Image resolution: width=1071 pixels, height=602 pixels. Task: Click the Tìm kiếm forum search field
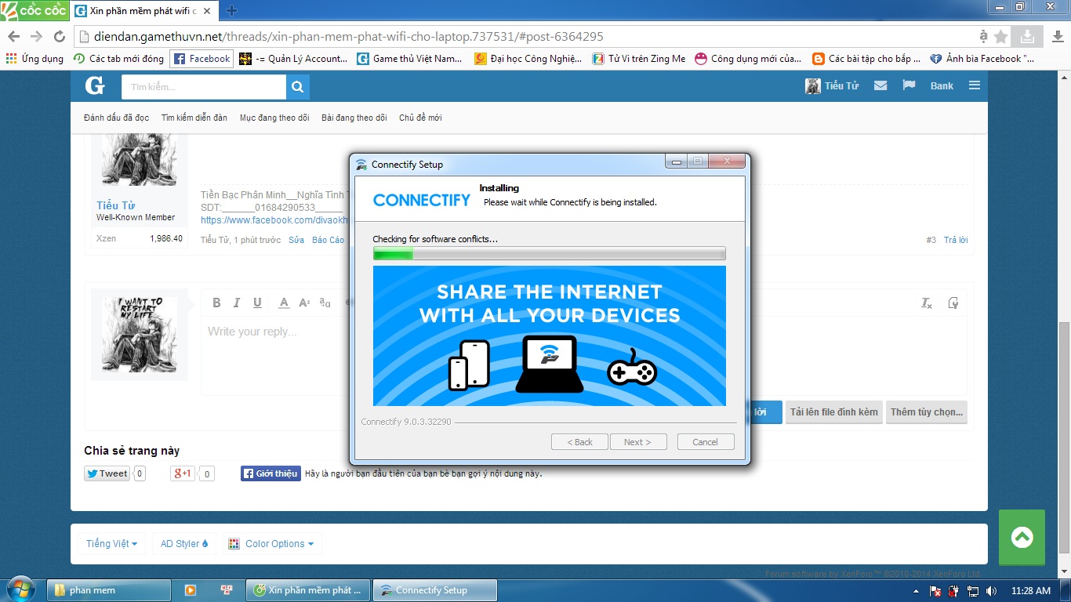point(204,87)
